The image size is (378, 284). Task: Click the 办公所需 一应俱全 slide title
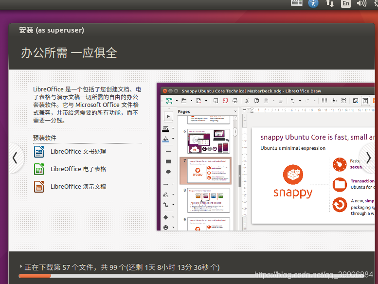point(69,53)
